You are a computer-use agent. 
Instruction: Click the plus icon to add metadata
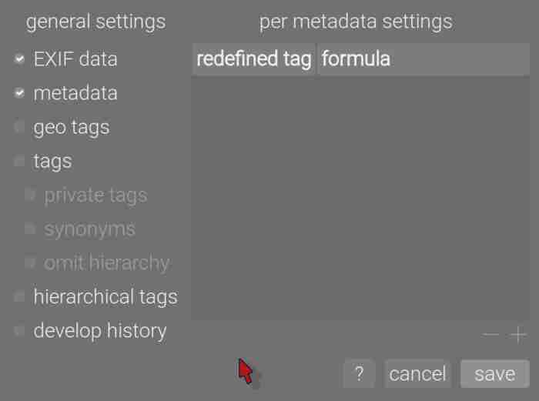tap(519, 335)
